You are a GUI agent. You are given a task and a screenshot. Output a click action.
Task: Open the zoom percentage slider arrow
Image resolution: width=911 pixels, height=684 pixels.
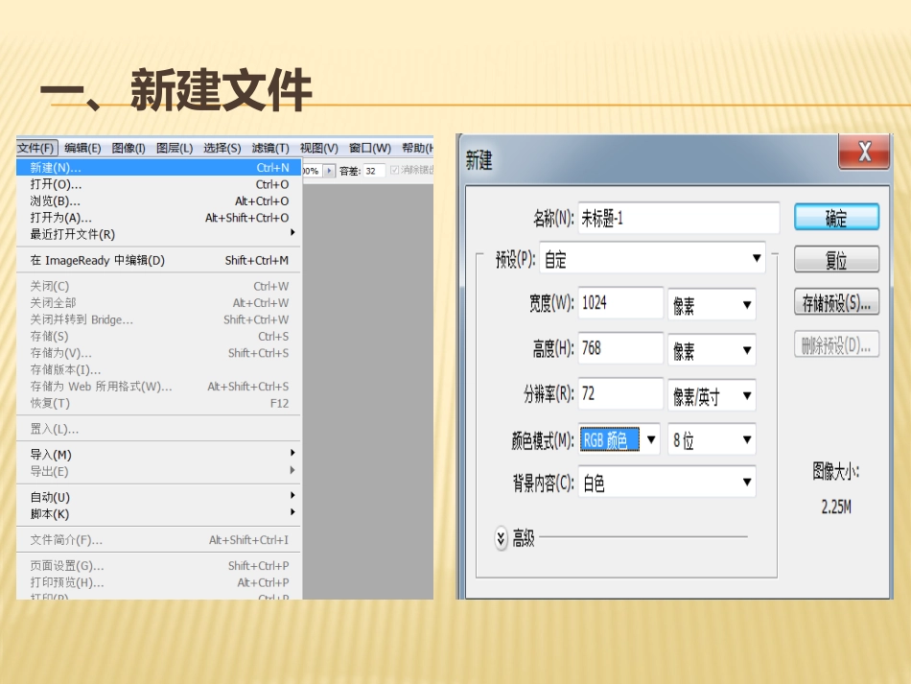coord(329,171)
